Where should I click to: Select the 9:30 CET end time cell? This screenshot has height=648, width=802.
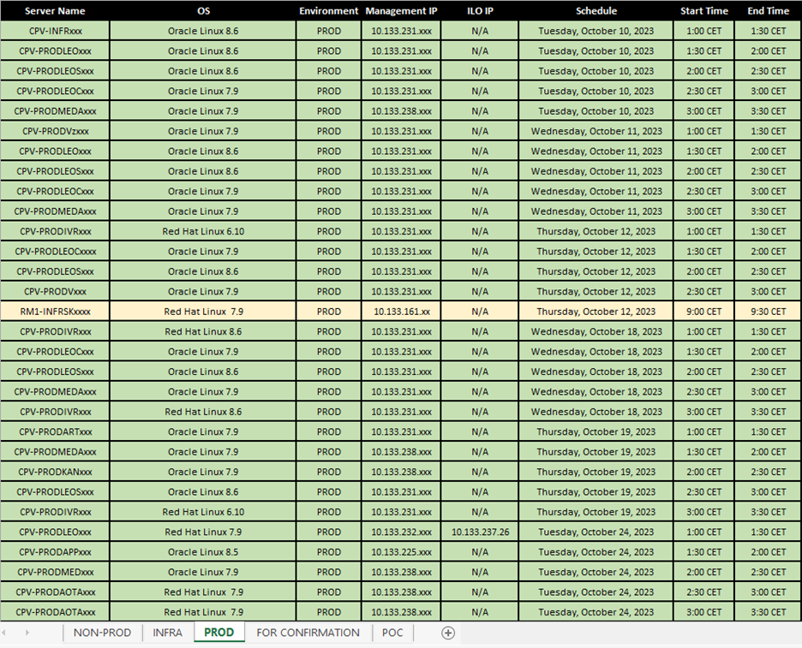pyautogui.click(x=768, y=312)
